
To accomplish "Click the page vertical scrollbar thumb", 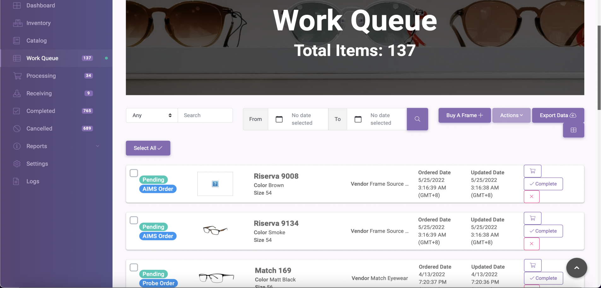I will (x=599, y=68).
